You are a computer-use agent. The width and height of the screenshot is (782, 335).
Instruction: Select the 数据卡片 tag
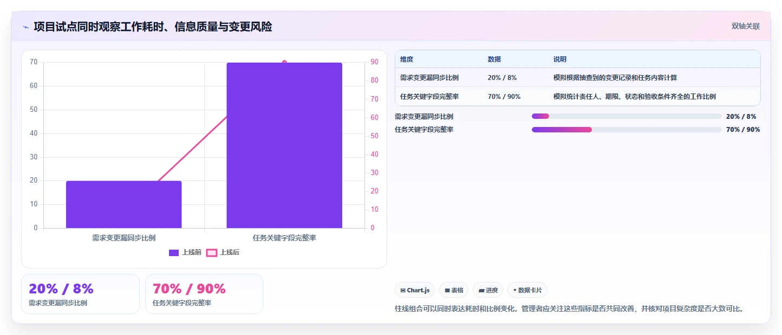(527, 290)
